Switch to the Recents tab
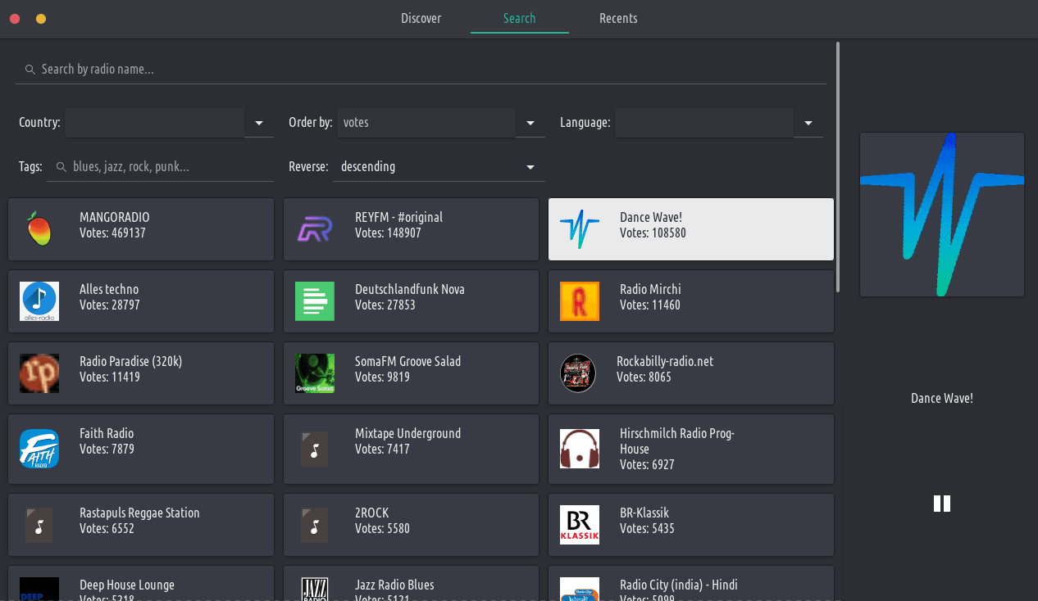 pyautogui.click(x=617, y=18)
